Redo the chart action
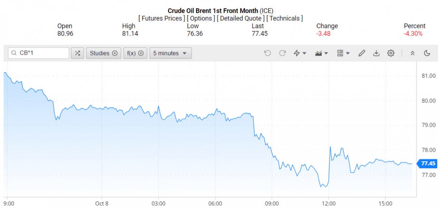The height and width of the screenshot is (208, 439). click(x=282, y=53)
